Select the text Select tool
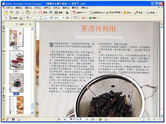 13,18
